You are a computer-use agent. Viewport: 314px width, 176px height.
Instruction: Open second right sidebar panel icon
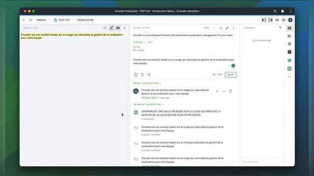pyautogui.click(x=289, y=36)
